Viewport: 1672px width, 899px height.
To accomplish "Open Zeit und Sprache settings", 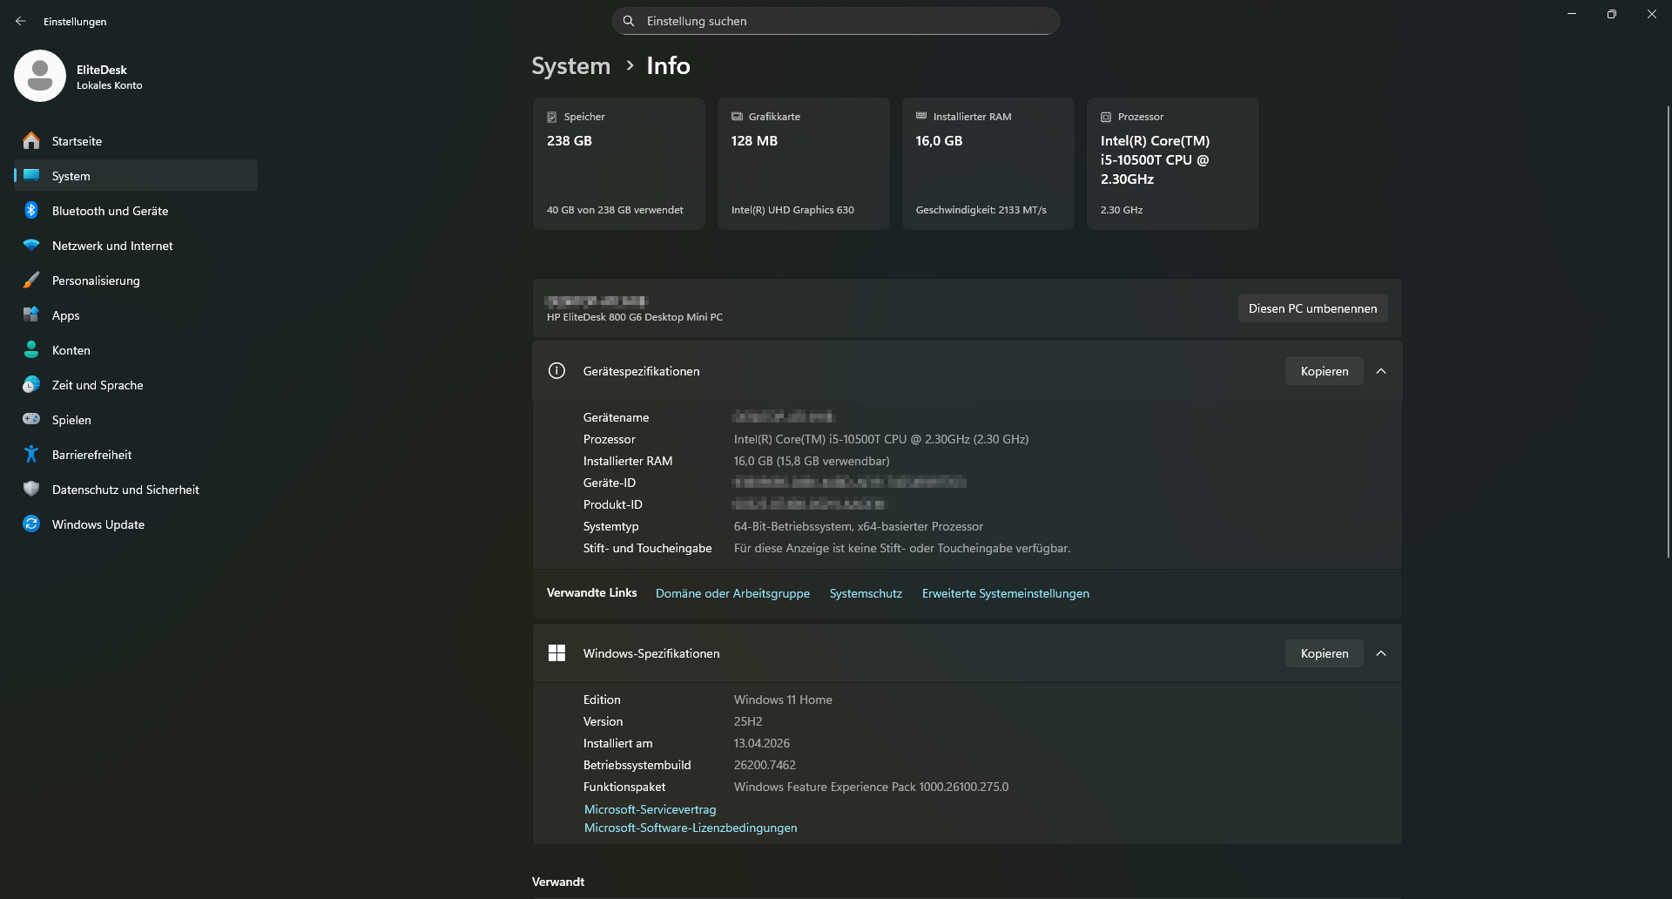I will [x=136, y=384].
